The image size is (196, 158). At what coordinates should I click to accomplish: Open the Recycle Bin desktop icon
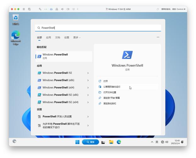click(x=16, y=20)
